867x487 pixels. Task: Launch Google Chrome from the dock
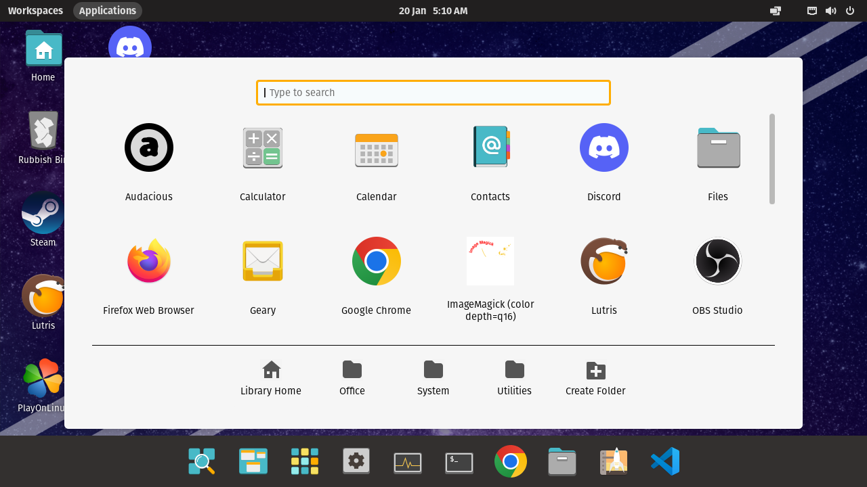pyautogui.click(x=511, y=461)
